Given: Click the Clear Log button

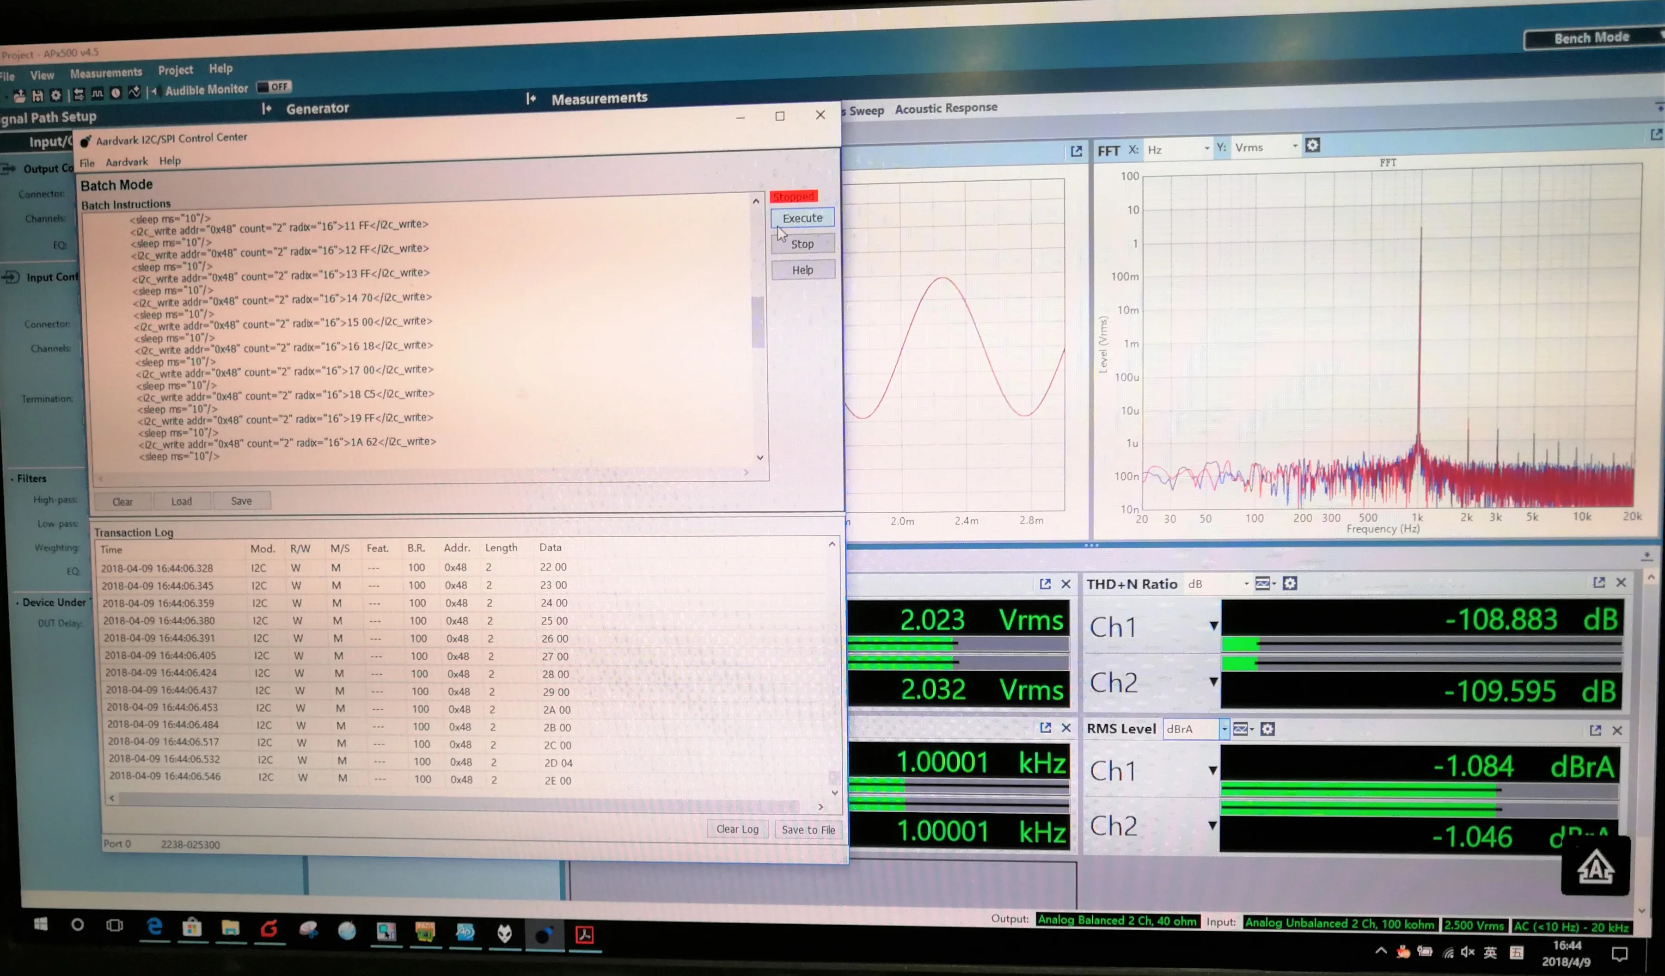Looking at the screenshot, I should (x=737, y=829).
